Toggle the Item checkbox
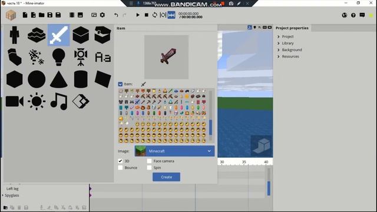377x212 pixels. point(120,84)
